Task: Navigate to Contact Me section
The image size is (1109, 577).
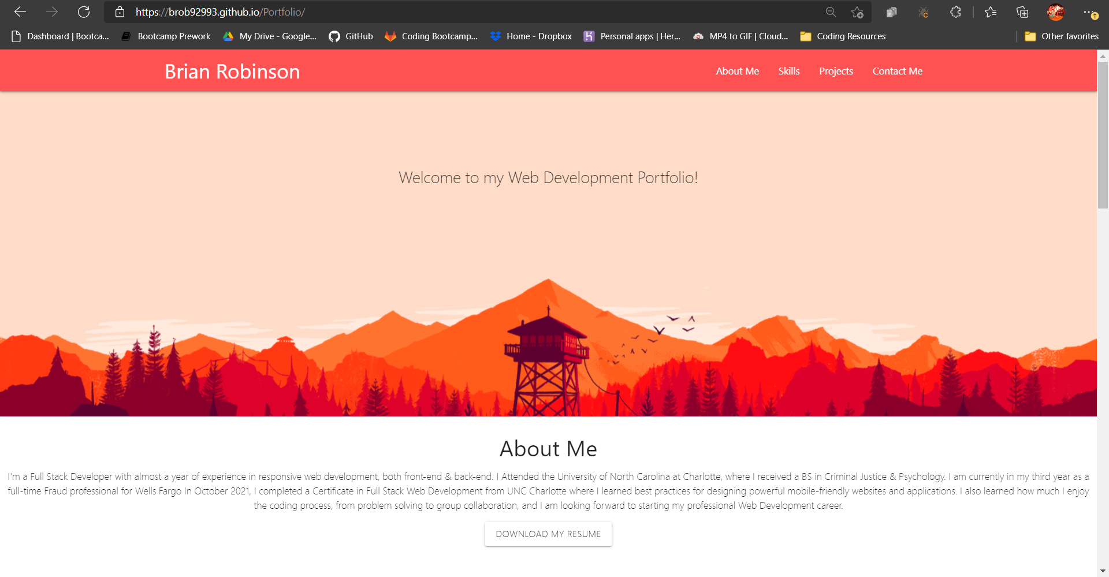Action: [x=897, y=71]
